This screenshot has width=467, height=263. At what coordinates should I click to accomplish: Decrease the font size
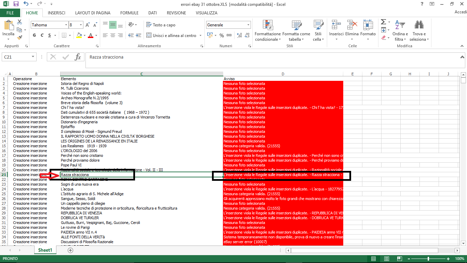tap(95, 25)
